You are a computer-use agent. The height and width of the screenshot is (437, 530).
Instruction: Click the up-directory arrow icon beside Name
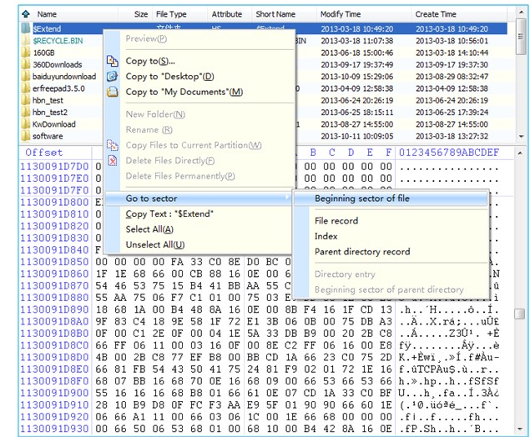[x=26, y=14]
